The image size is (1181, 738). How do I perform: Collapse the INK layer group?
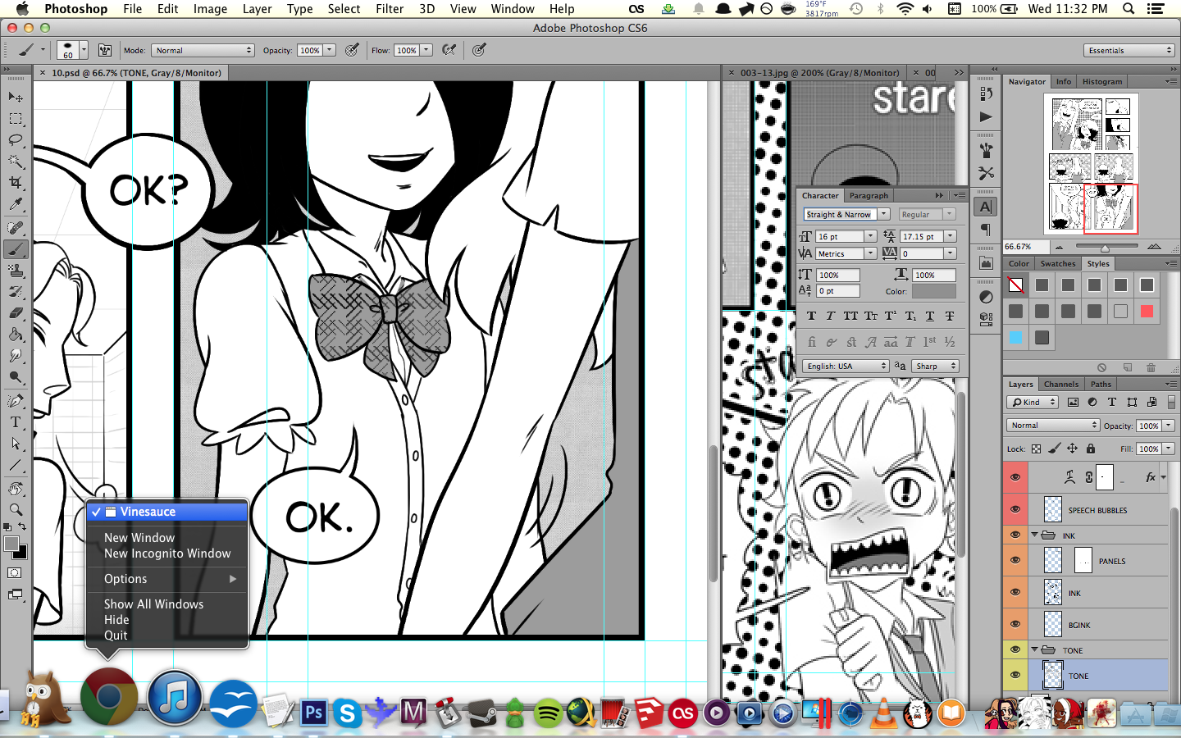(x=1035, y=535)
